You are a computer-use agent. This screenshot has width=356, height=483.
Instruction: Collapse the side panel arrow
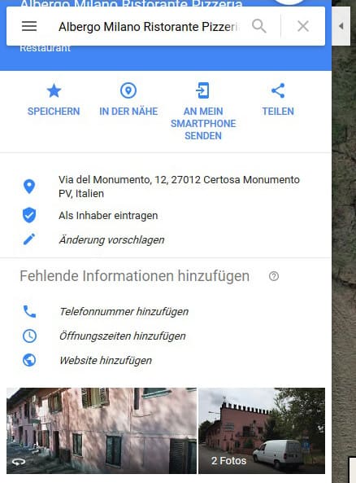341,26
